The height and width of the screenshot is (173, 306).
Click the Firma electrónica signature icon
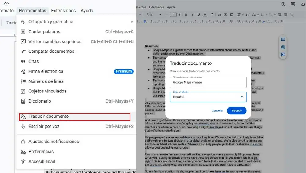click(23, 71)
